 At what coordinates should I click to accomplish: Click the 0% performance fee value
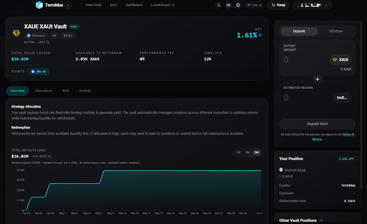142,59
